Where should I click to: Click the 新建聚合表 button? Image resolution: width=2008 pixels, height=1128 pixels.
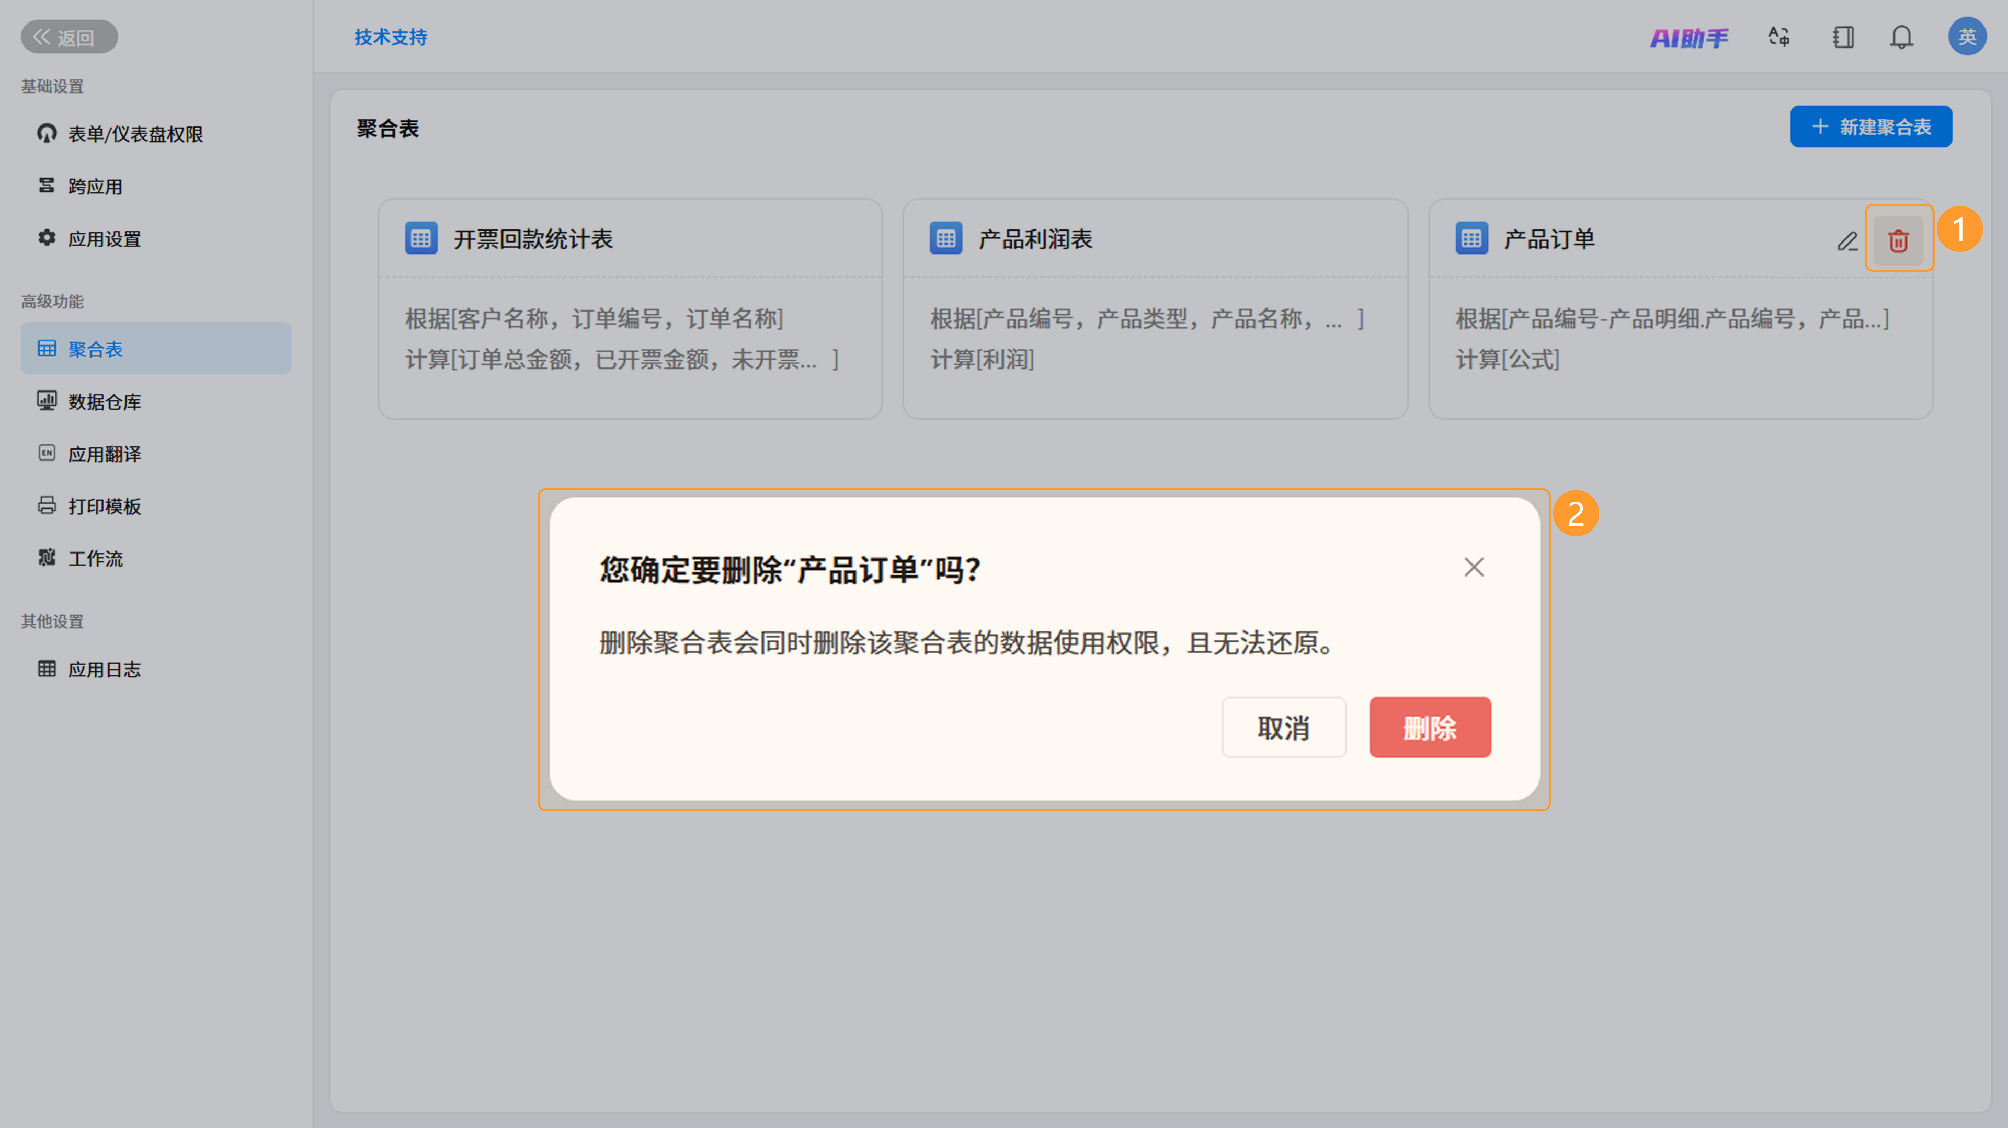pos(1871,126)
